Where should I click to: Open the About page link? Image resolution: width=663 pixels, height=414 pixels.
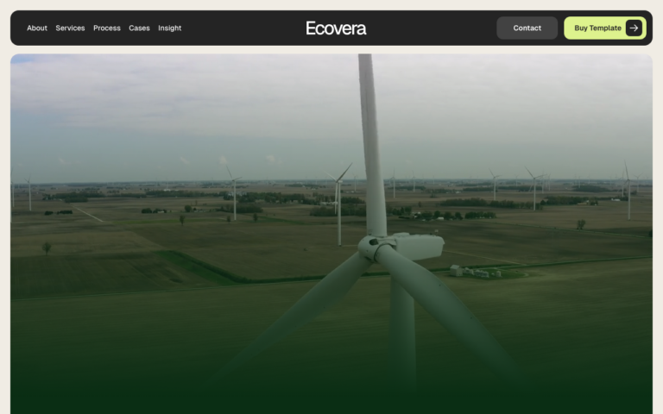tap(37, 28)
